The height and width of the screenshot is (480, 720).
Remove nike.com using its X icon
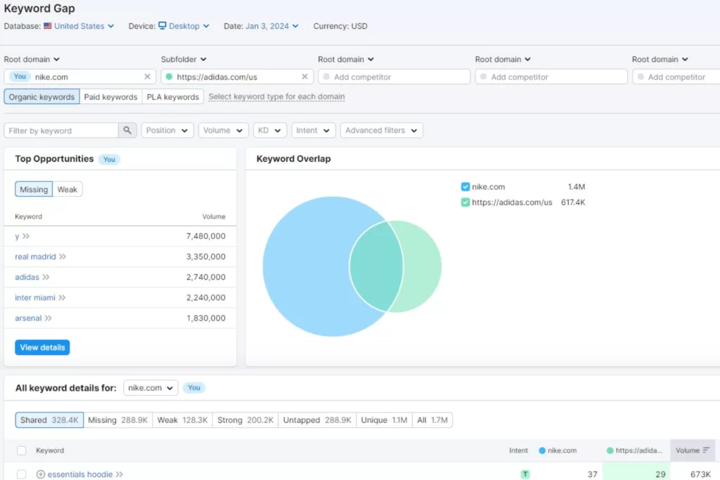[x=146, y=76]
